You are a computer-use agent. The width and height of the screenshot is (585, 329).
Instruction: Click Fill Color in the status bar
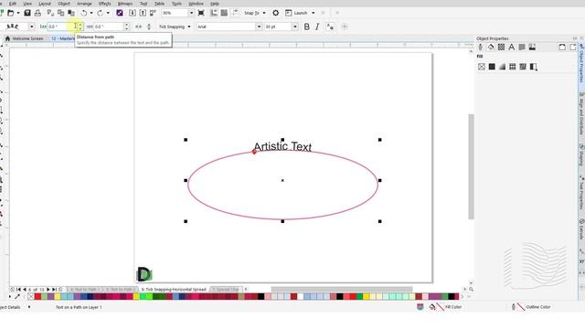[x=453, y=307]
